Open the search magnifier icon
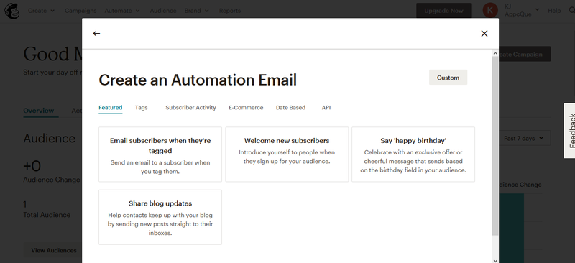Screen dimensions: 575x263 (x=571, y=11)
